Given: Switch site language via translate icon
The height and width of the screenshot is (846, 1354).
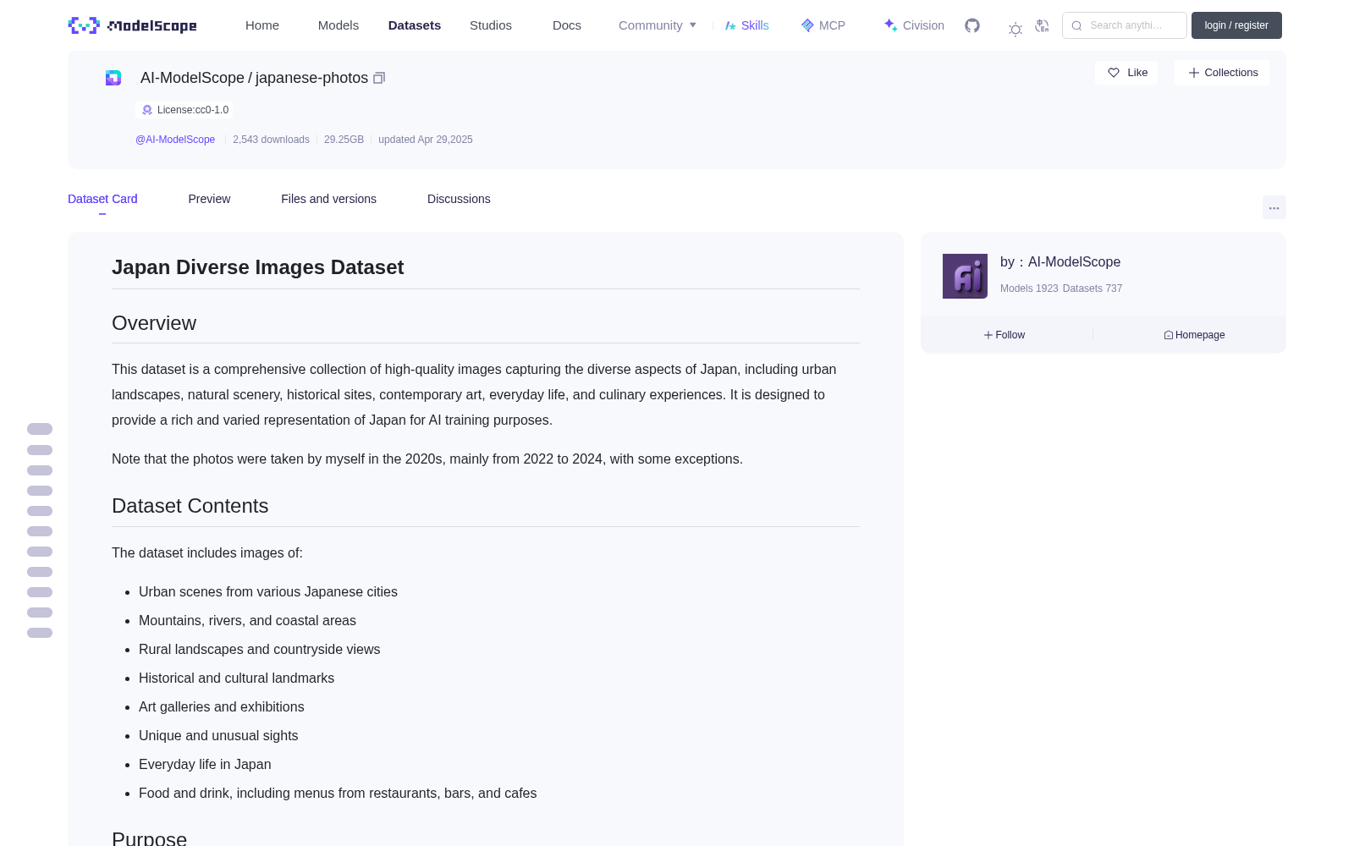Looking at the screenshot, I should pos(1042,26).
